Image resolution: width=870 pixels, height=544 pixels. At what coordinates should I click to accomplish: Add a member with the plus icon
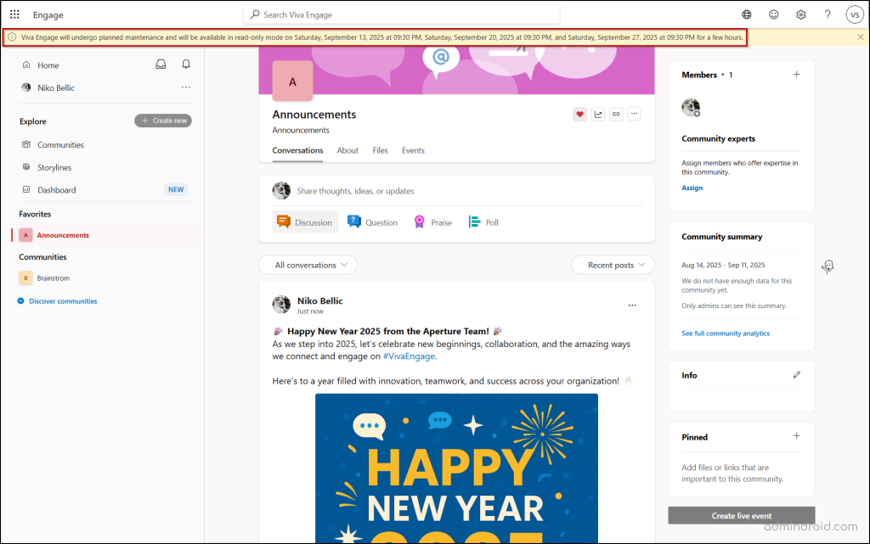tap(796, 74)
